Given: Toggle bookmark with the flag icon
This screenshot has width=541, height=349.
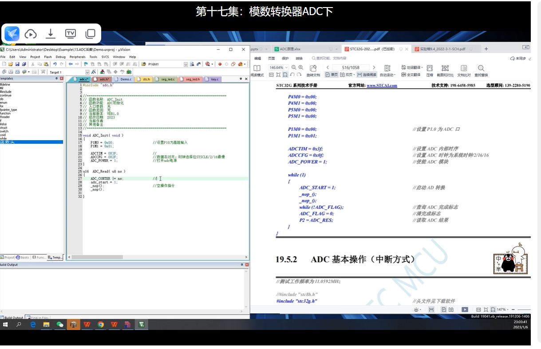Looking at the screenshot, I should (x=86, y=64).
